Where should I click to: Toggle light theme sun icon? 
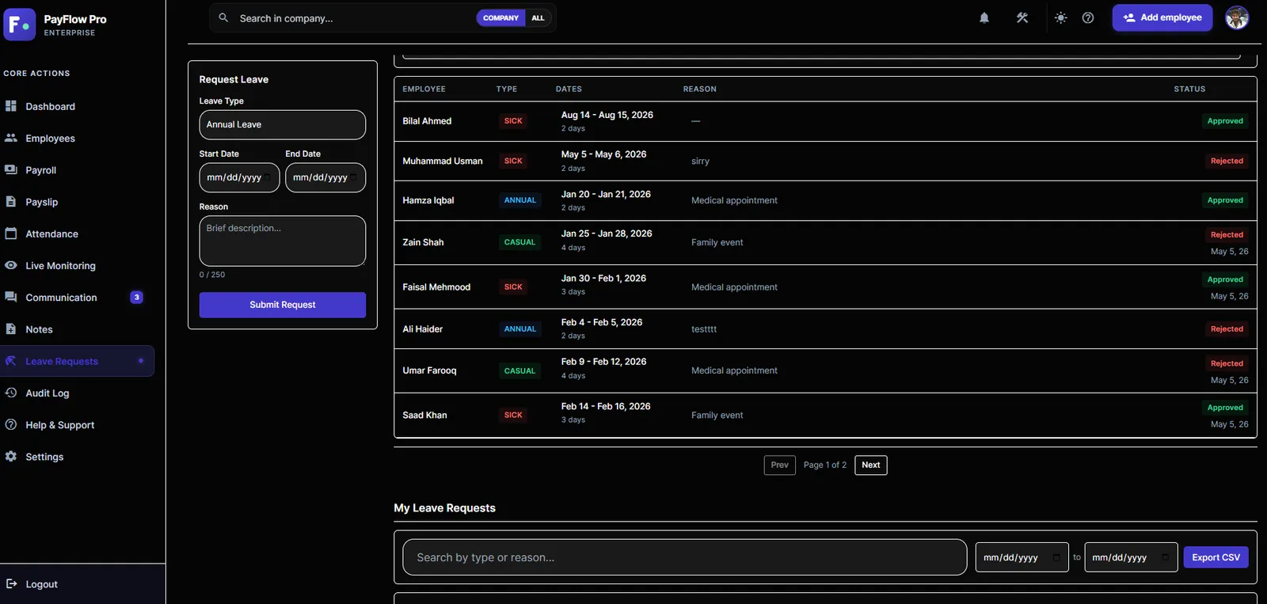click(1061, 17)
